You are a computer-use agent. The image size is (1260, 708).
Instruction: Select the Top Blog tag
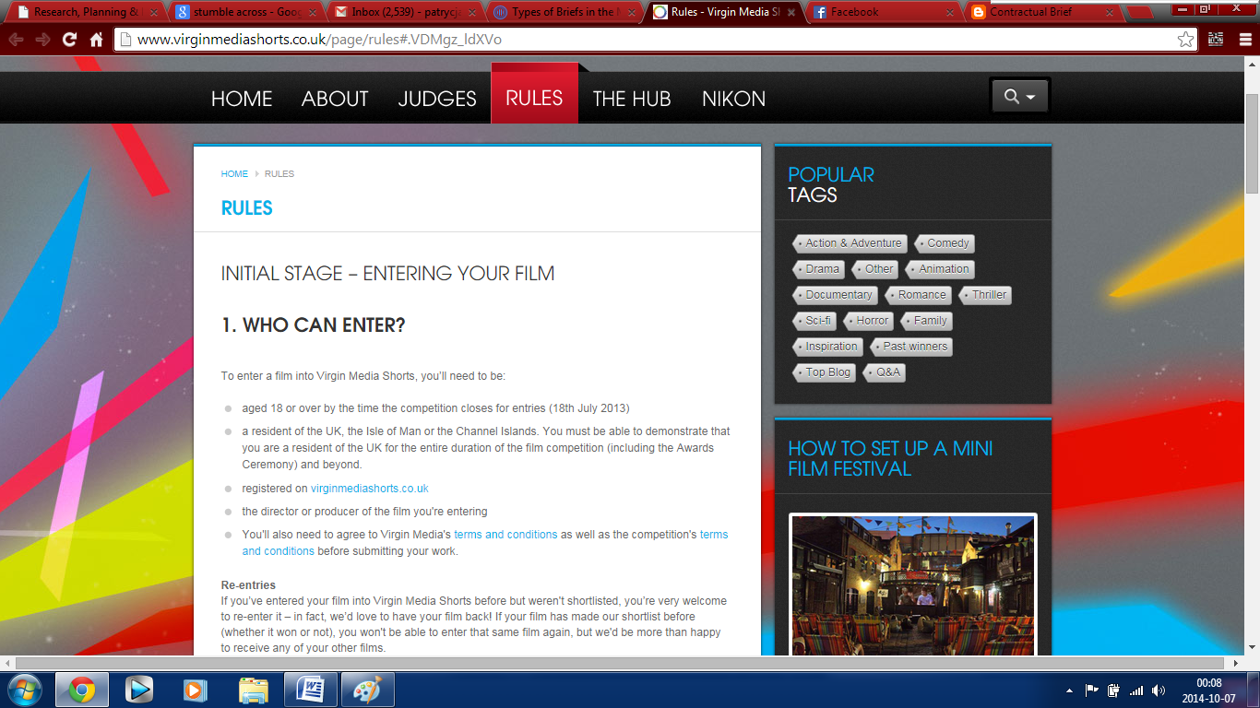pyautogui.click(x=825, y=372)
